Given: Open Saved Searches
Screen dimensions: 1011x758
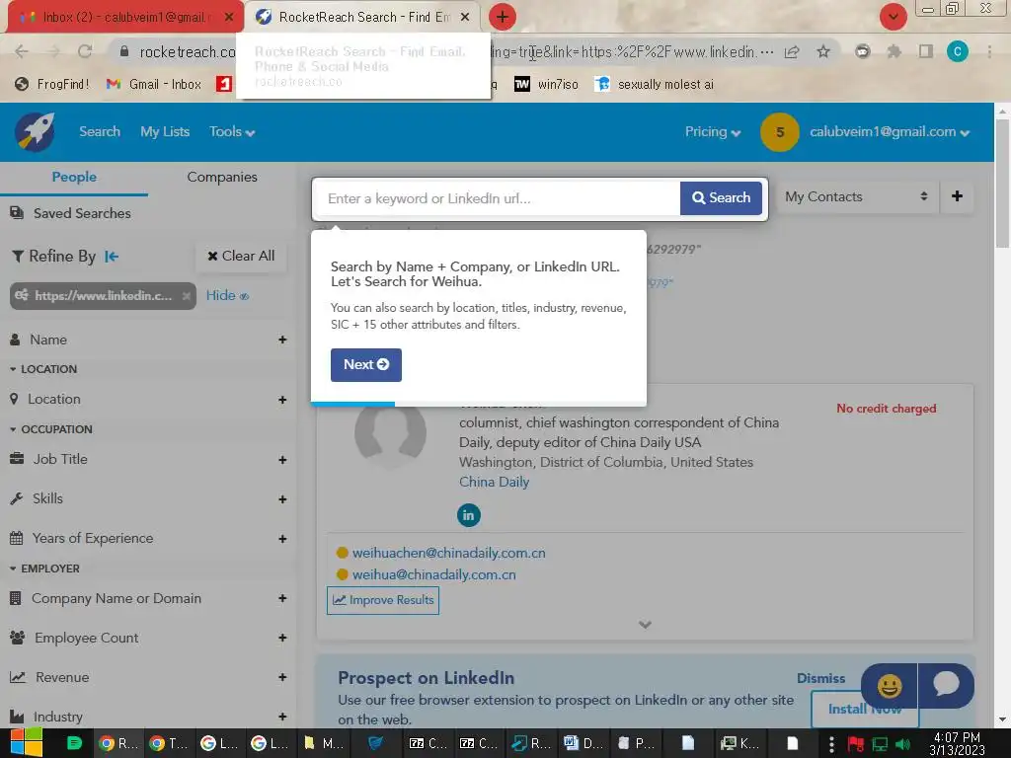Looking at the screenshot, I should (x=71, y=213).
